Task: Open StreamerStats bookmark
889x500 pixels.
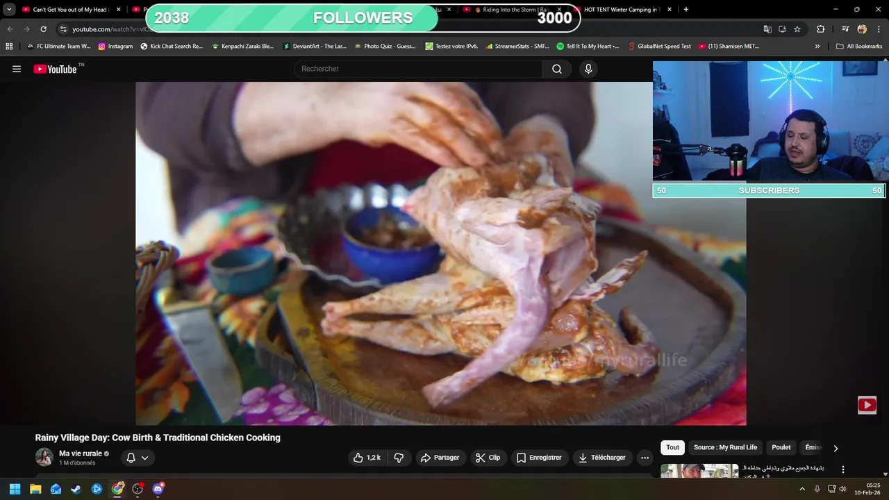Action: pos(517,47)
